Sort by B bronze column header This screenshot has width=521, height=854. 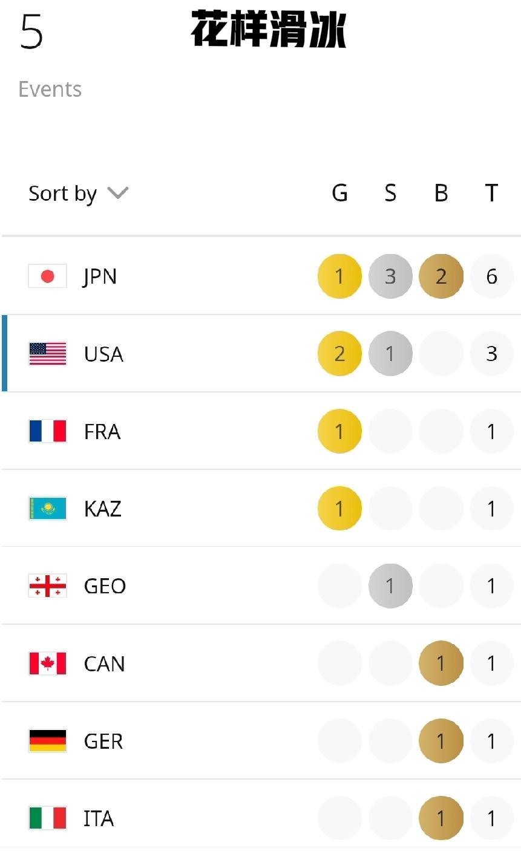tap(441, 193)
